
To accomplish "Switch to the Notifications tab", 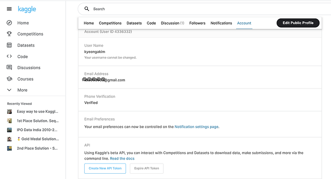I will [221, 23].
